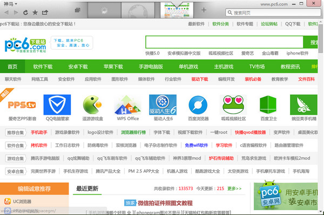This screenshot has height=215, width=324.
Task: Open the 软件下载 navigation tab
Action: click(x=43, y=67)
